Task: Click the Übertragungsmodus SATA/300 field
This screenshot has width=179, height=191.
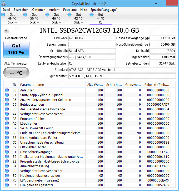Action: 92,57
